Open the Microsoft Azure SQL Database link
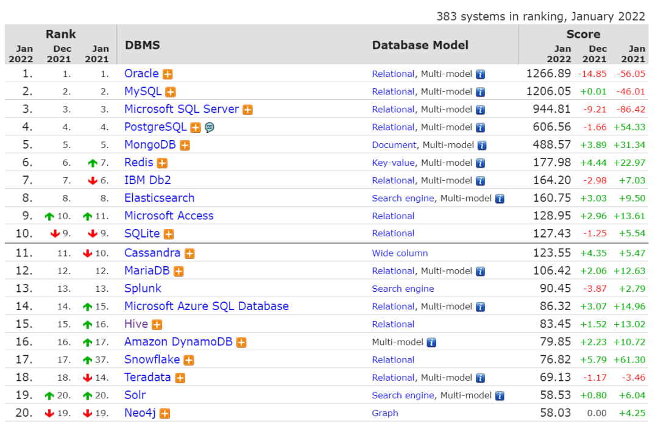The height and width of the screenshot is (424, 658). 207,306
